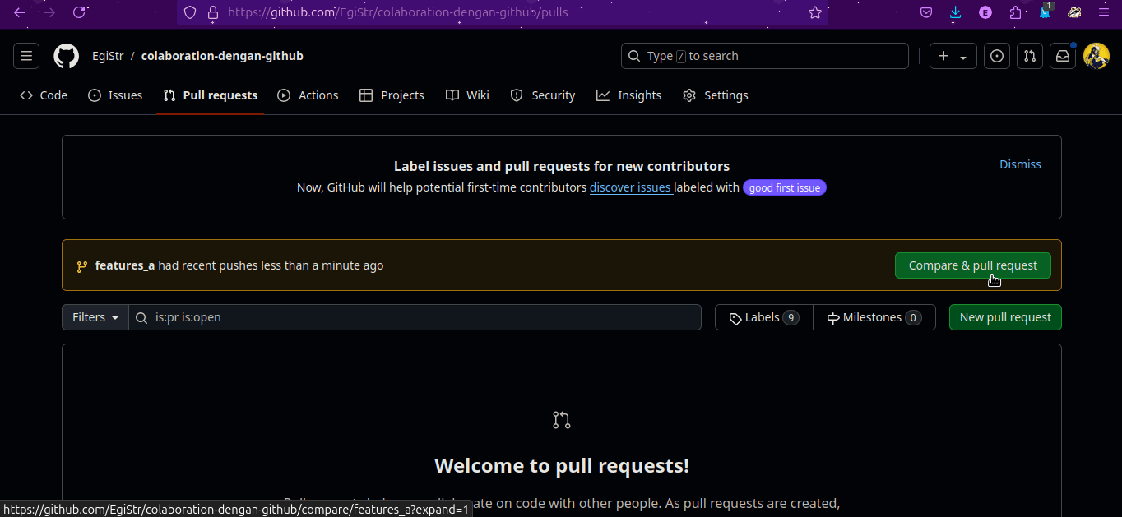Open the Issues tab
1122x517 pixels.
coord(115,95)
